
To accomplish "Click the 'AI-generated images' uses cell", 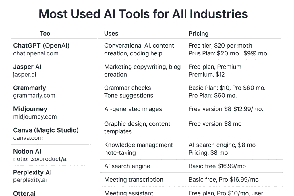I will [133, 109].
